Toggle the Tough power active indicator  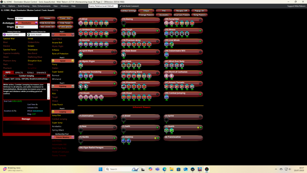[x=157, y=31]
